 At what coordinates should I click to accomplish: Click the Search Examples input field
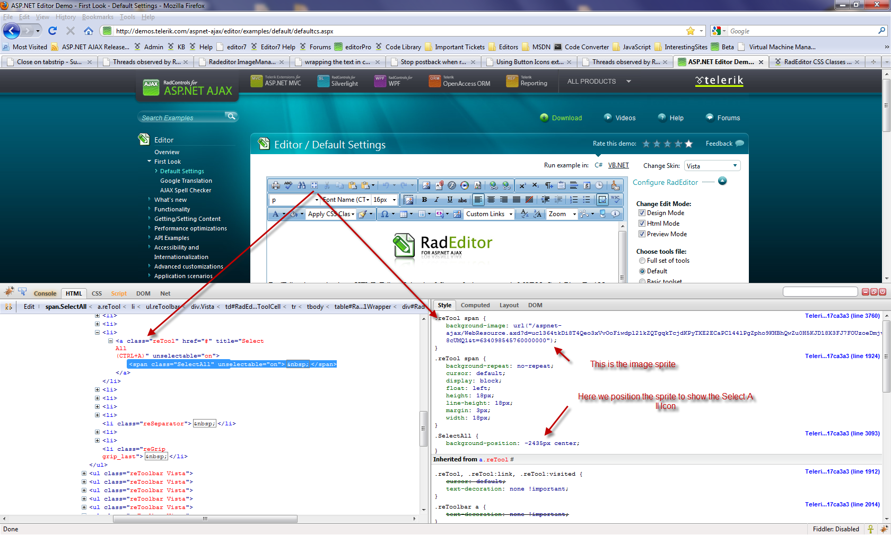(x=182, y=118)
